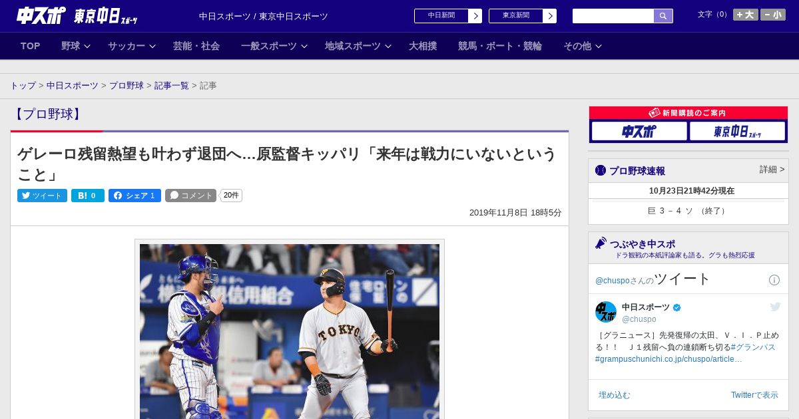Click the verified badge beside 中日スポーツ
The height and width of the screenshot is (419, 799).
point(677,308)
